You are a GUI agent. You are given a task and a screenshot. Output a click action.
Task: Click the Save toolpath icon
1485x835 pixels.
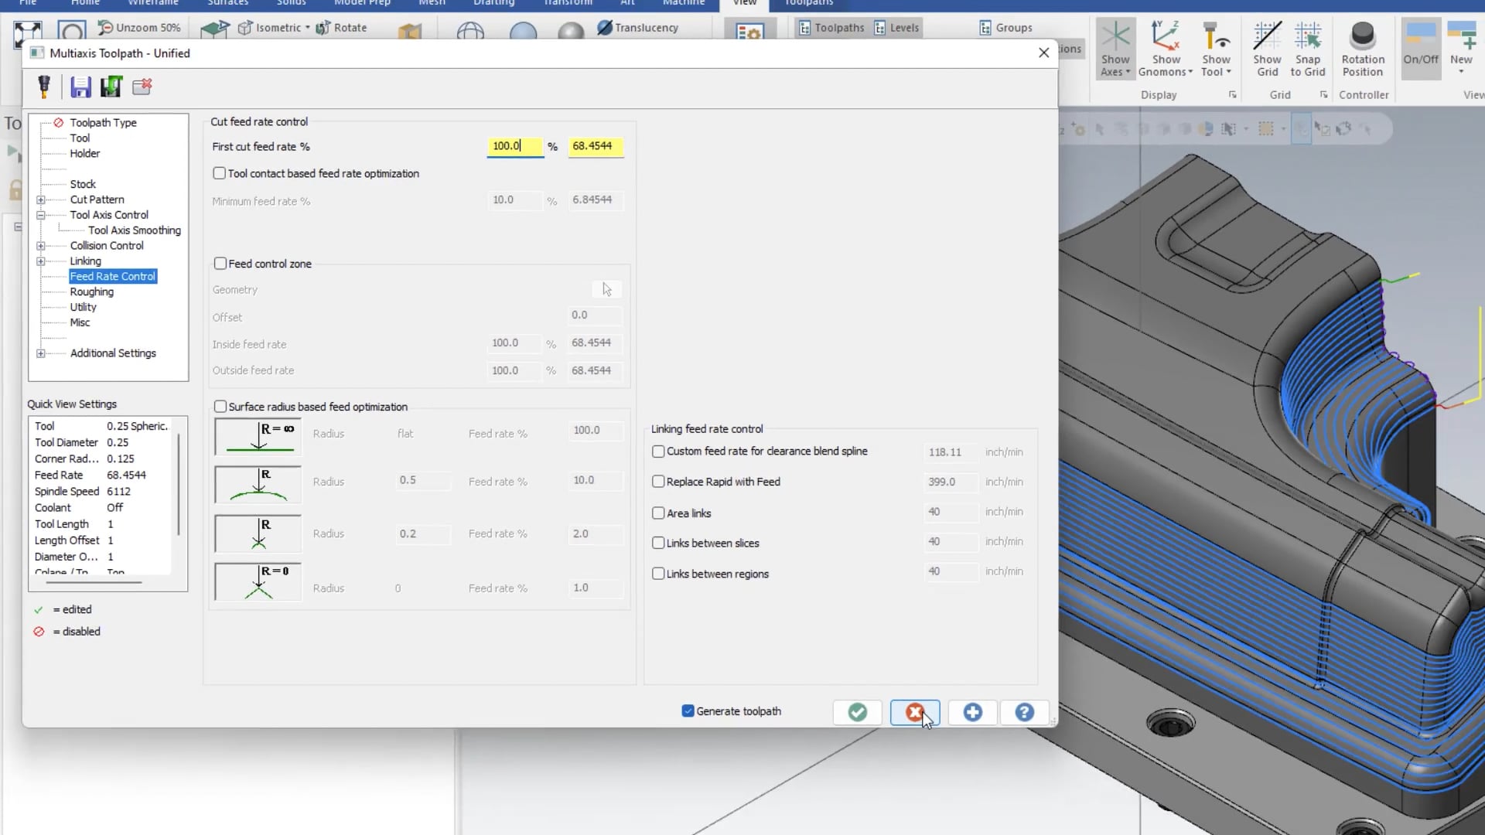tap(79, 87)
